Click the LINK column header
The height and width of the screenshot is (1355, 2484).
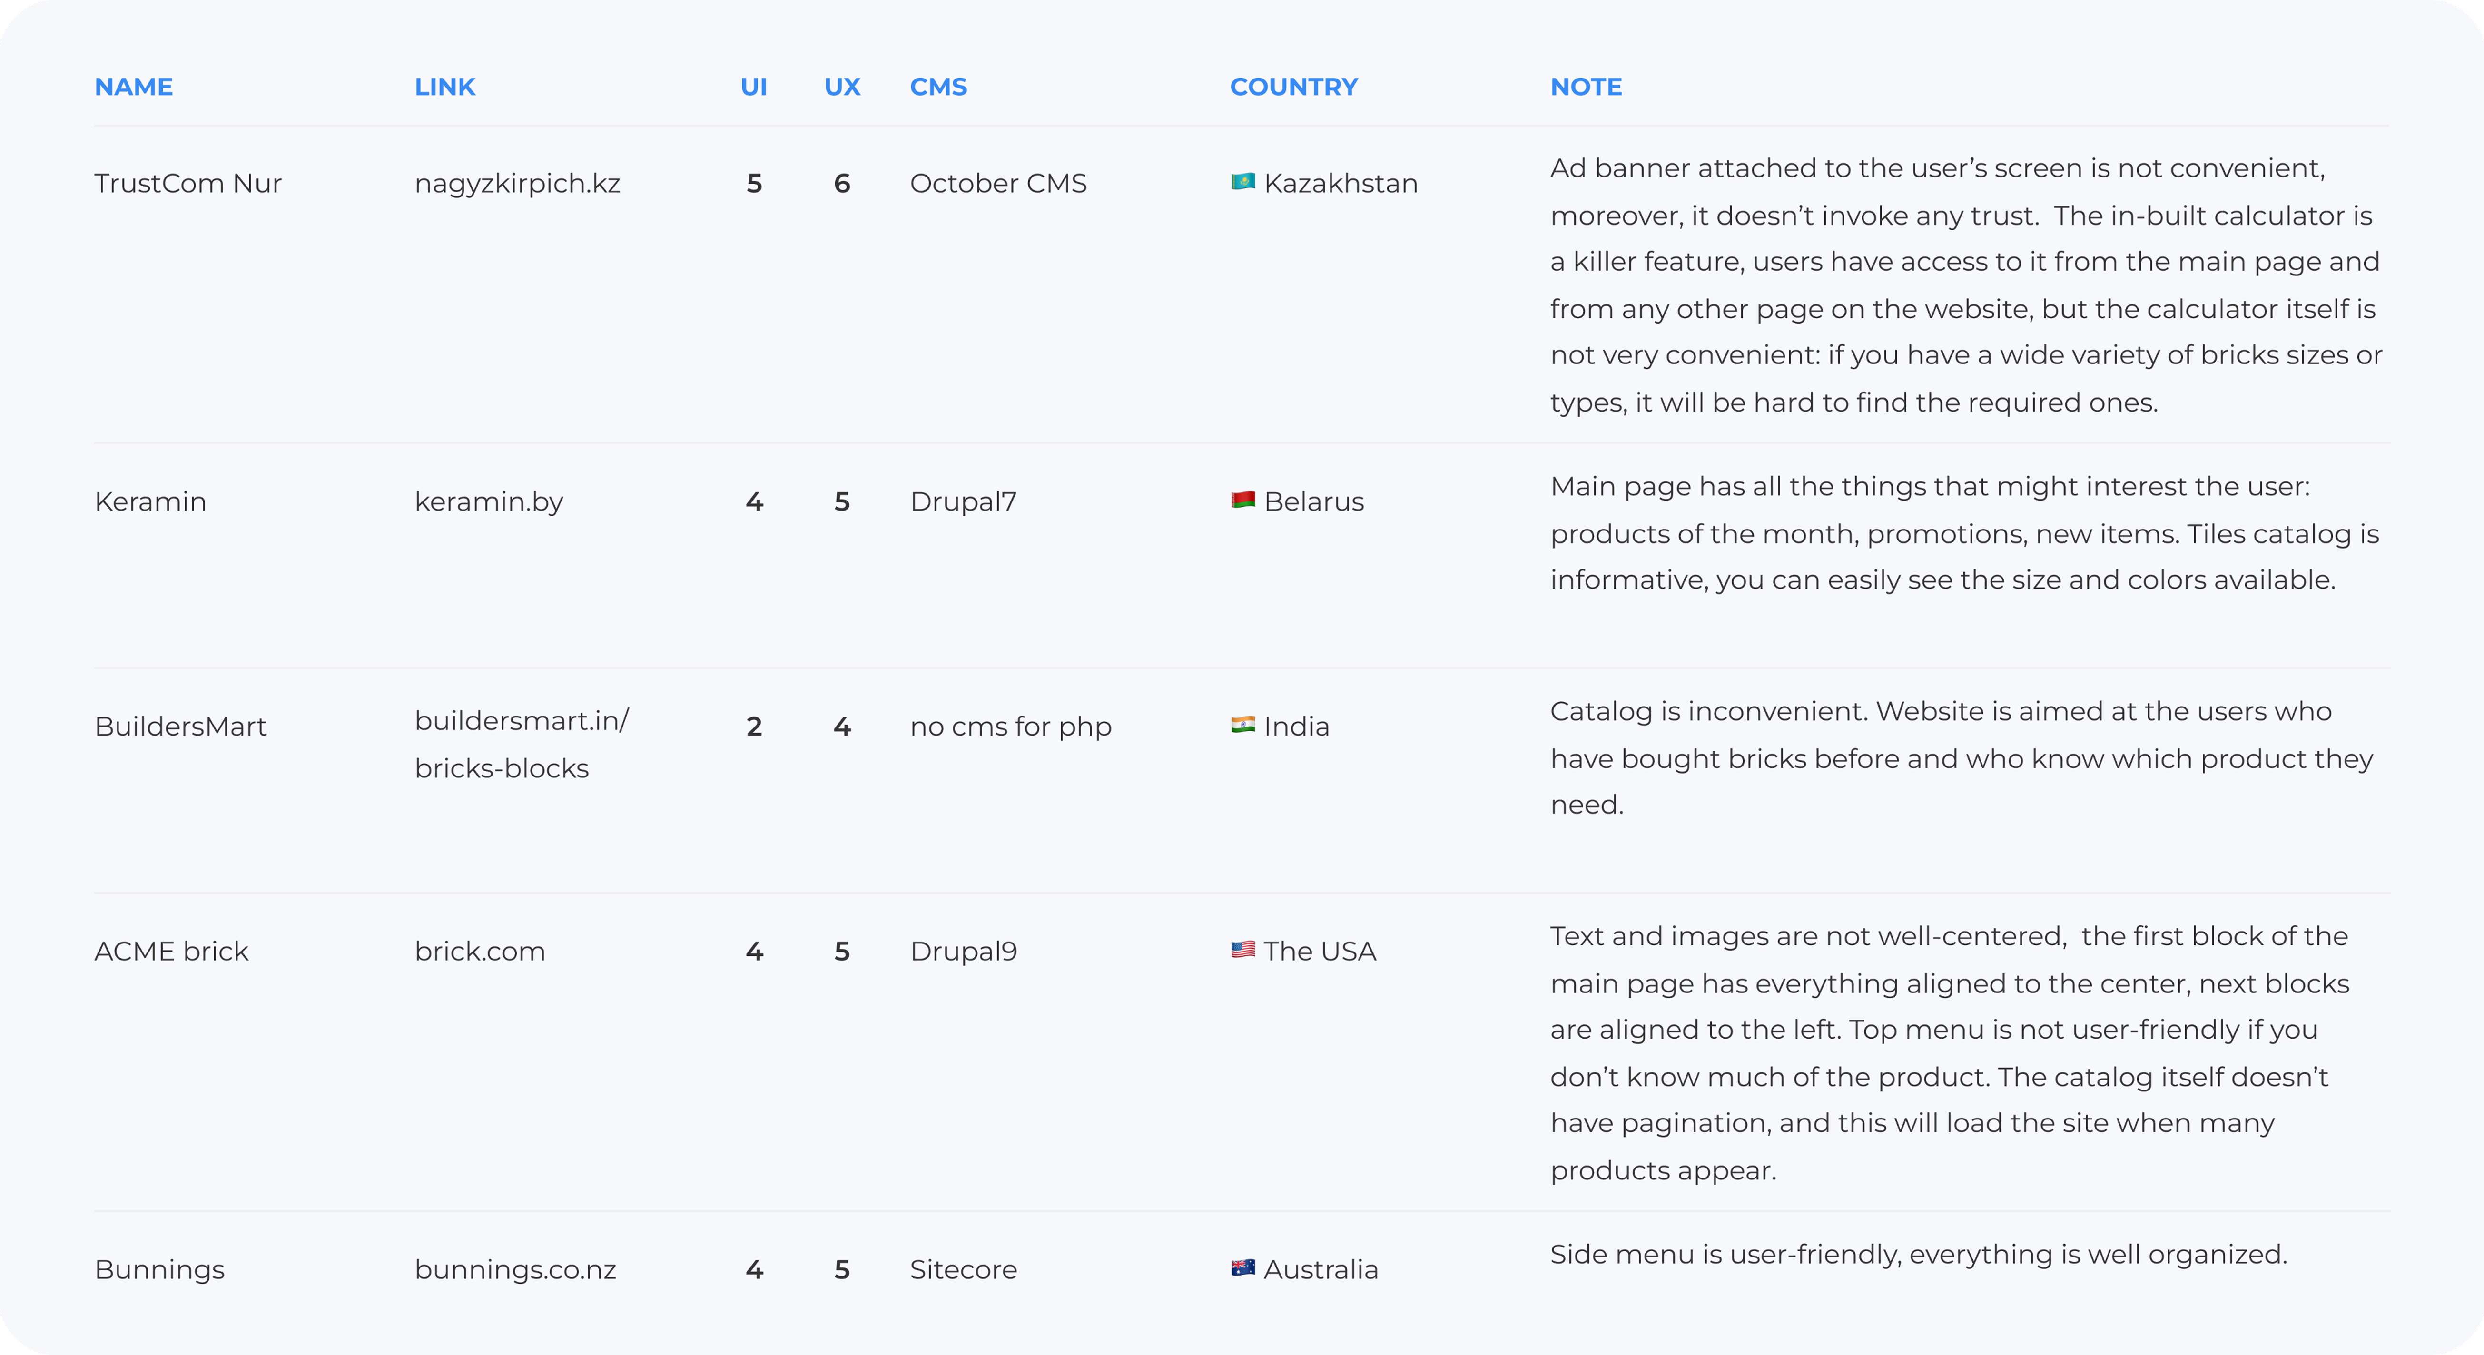coord(444,87)
